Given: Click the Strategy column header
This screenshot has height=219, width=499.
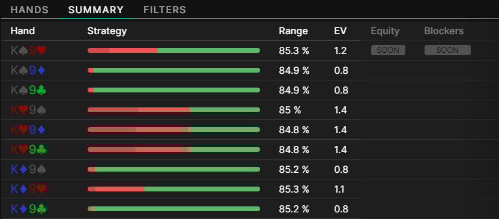Looking at the screenshot, I should (x=107, y=31).
